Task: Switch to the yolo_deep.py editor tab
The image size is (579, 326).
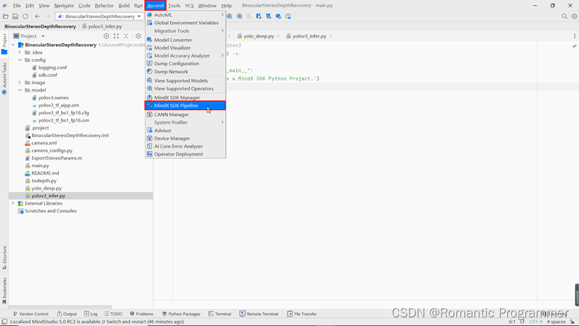Action: click(x=258, y=35)
